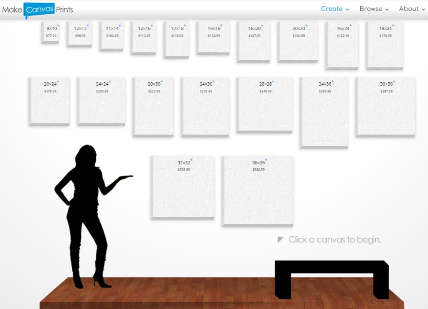Select the 24×24 canvas at $203.99
Screen dimensions: 428x309
[102, 101]
